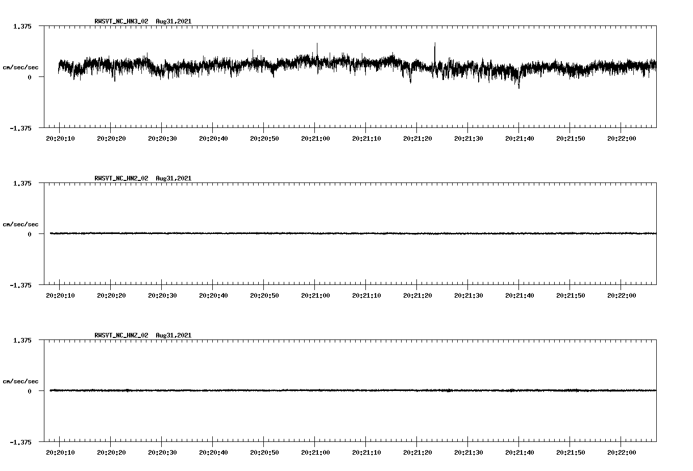Click 20:21:10 time label under HNZ plot
Screen dimensions: 693x471
pyautogui.click(x=366, y=452)
